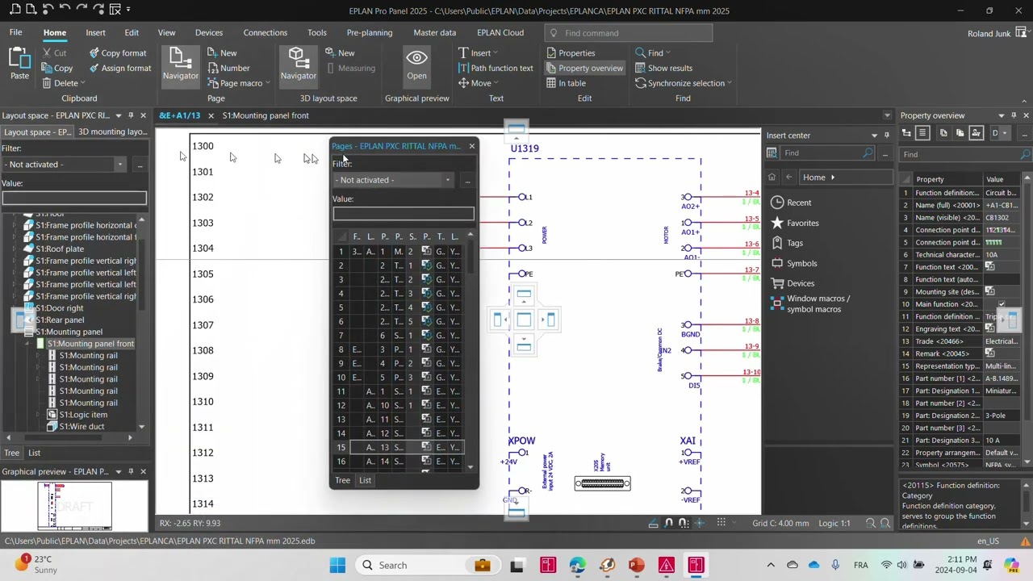
Task: Switch to the Devices ribbon tab
Action: pyautogui.click(x=208, y=32)
